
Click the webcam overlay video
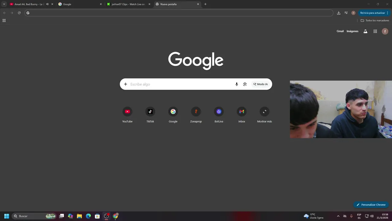pyautogui.click(x=341, y=109)
